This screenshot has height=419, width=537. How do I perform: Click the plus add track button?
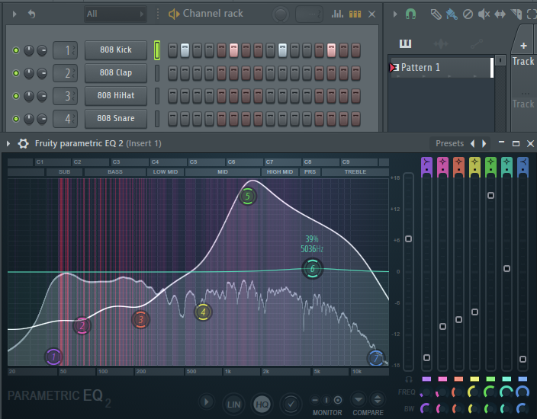click(x=523, y=46)
